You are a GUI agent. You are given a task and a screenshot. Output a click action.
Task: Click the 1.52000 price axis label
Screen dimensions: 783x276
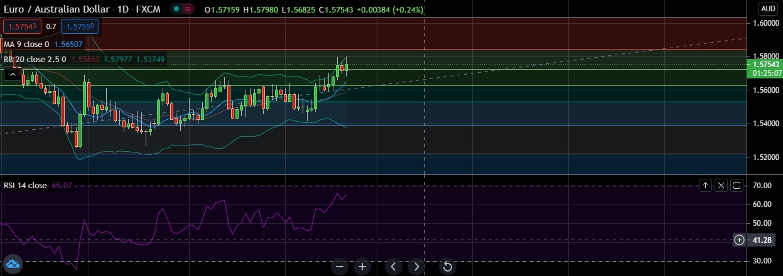tap(765, 157)
